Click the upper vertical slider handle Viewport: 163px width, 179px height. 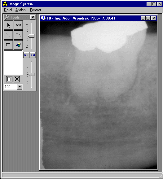pos(31,36)
